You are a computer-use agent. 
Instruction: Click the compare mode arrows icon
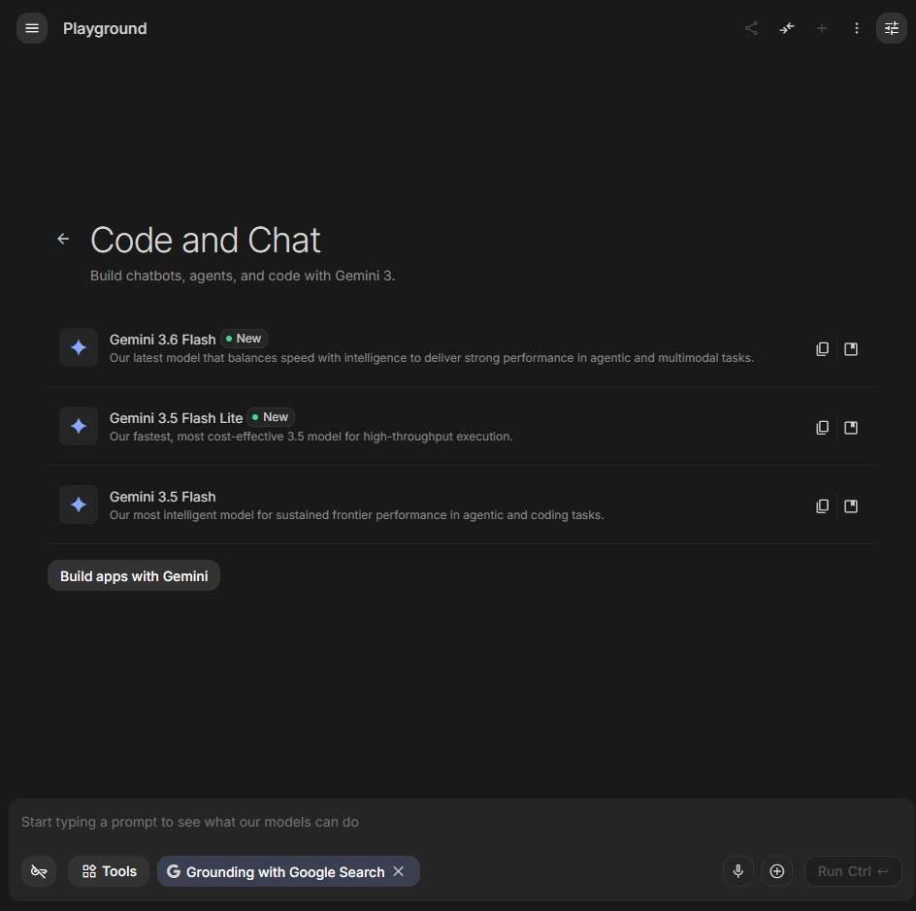tap(786, 28)
